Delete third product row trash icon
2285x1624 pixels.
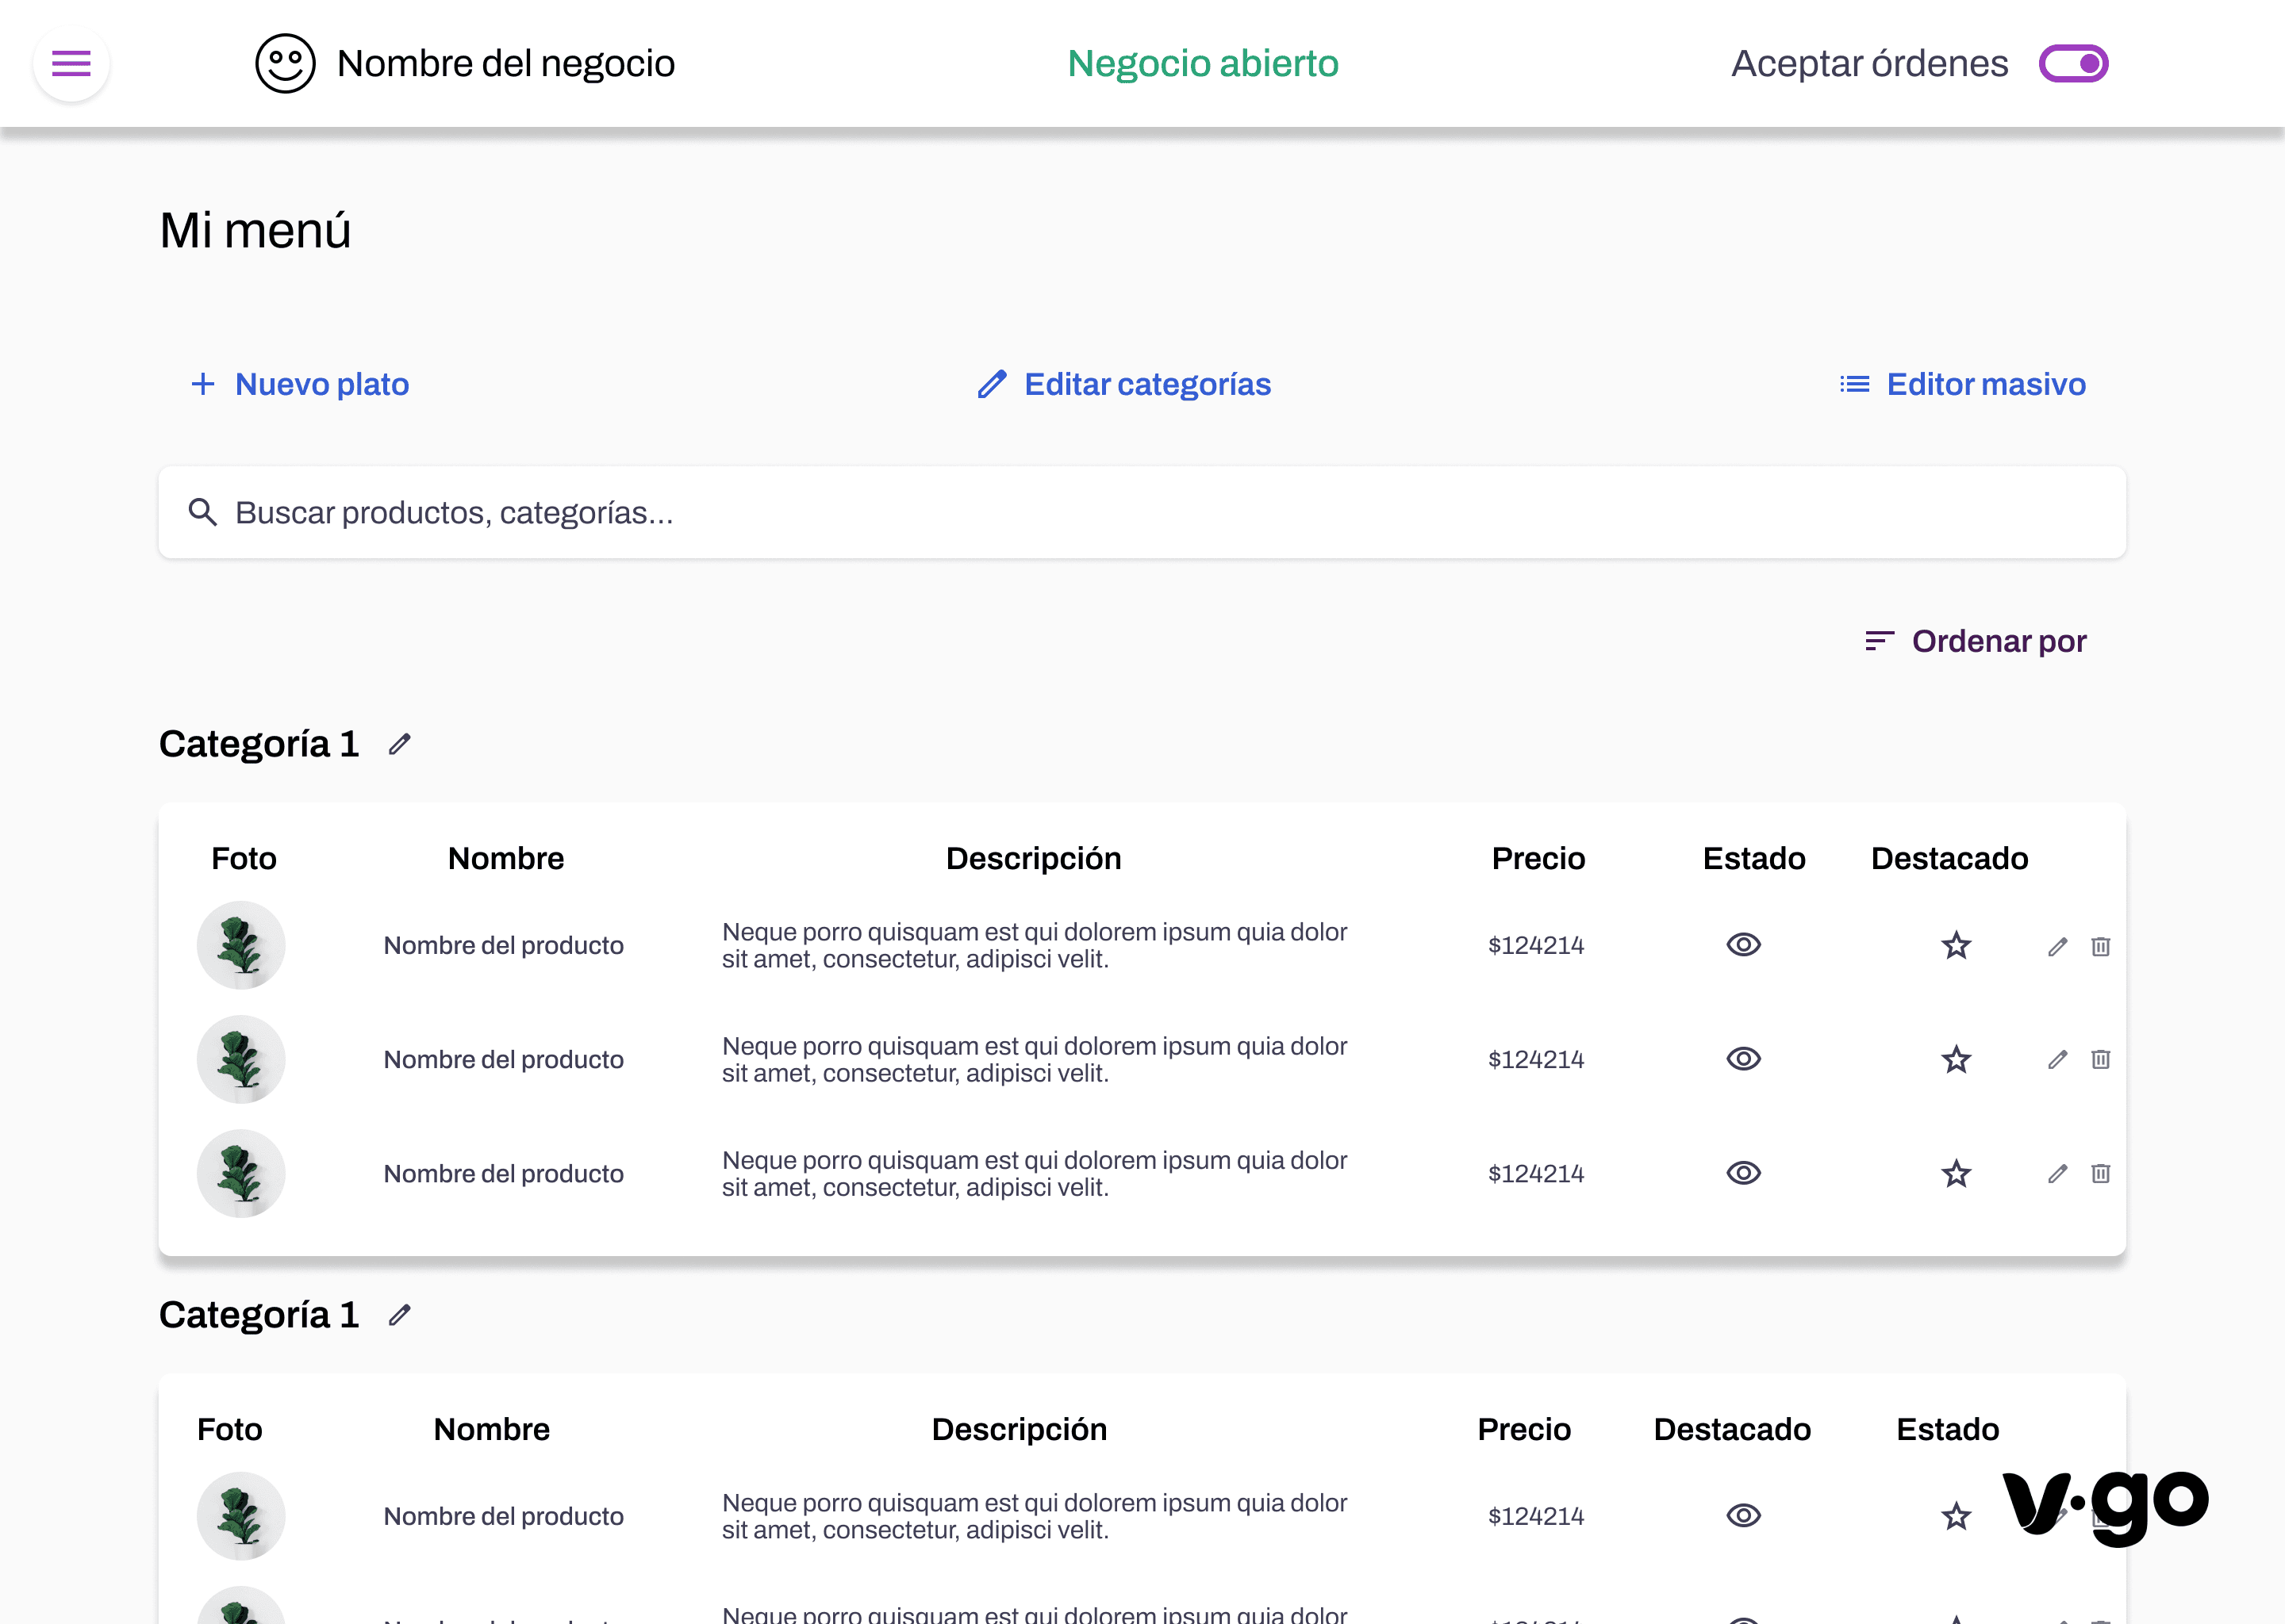tap(2101, 1173)
